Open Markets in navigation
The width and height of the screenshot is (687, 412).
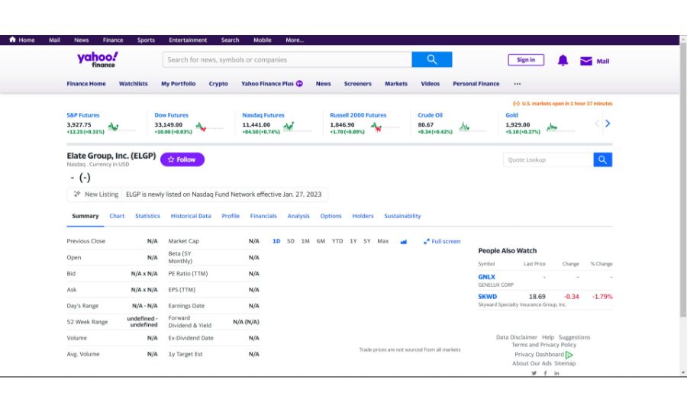point(396,84)
